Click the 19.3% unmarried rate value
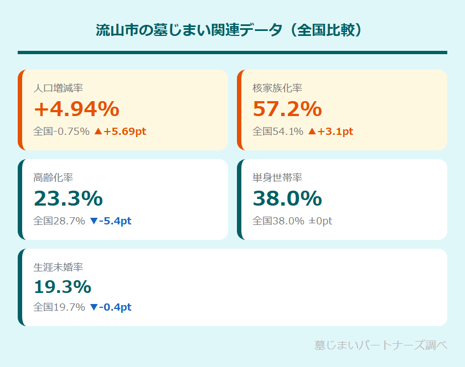The height and width of the screenshot is (367, 465). (63, 287)
